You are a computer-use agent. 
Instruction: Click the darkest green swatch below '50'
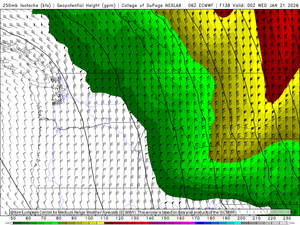17,223
